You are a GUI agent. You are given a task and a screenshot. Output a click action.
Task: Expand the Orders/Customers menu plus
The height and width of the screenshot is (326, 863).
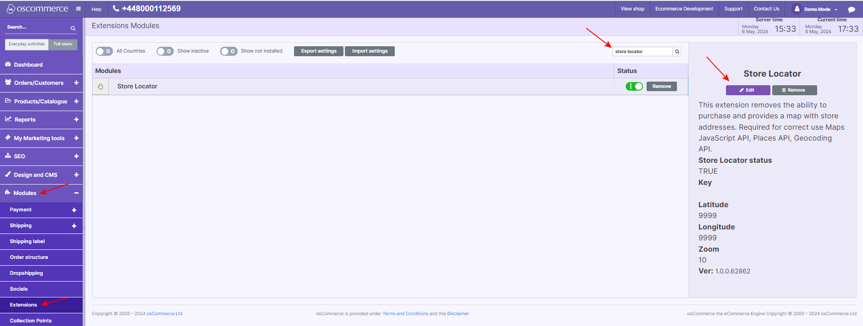pyautogui.click(x=76, y=83)
